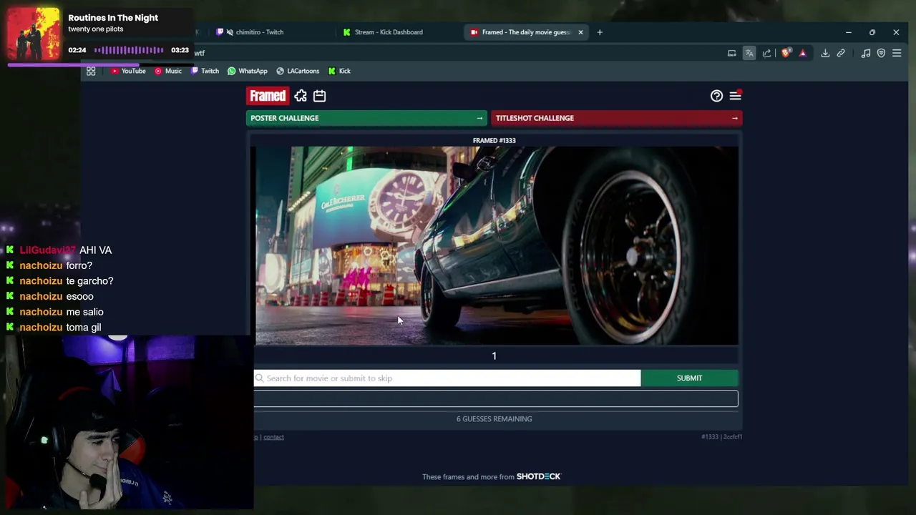Click the chain link toolbar icon

pyautogui.click(x=841, y=53)
